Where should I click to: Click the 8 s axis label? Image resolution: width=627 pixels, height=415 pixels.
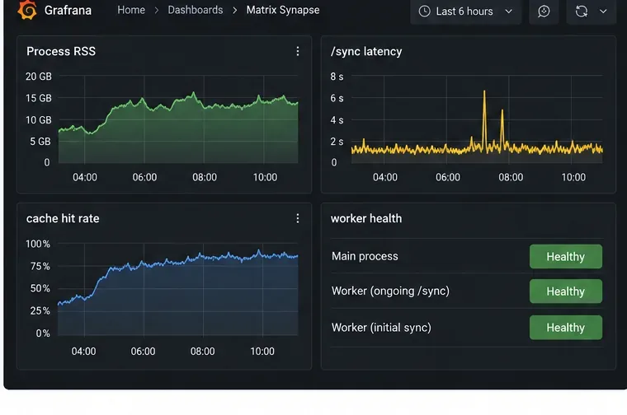click(337, 77)
